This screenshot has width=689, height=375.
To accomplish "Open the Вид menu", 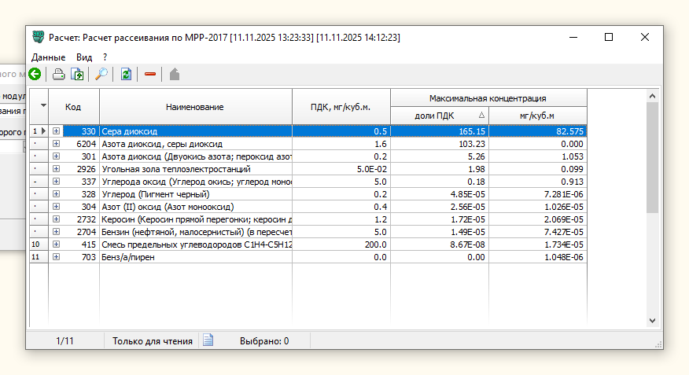I will [x=84, y=57].
